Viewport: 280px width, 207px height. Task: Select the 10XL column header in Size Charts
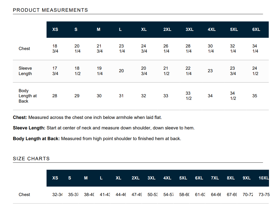pyautogui.click(x=264, y=178)
